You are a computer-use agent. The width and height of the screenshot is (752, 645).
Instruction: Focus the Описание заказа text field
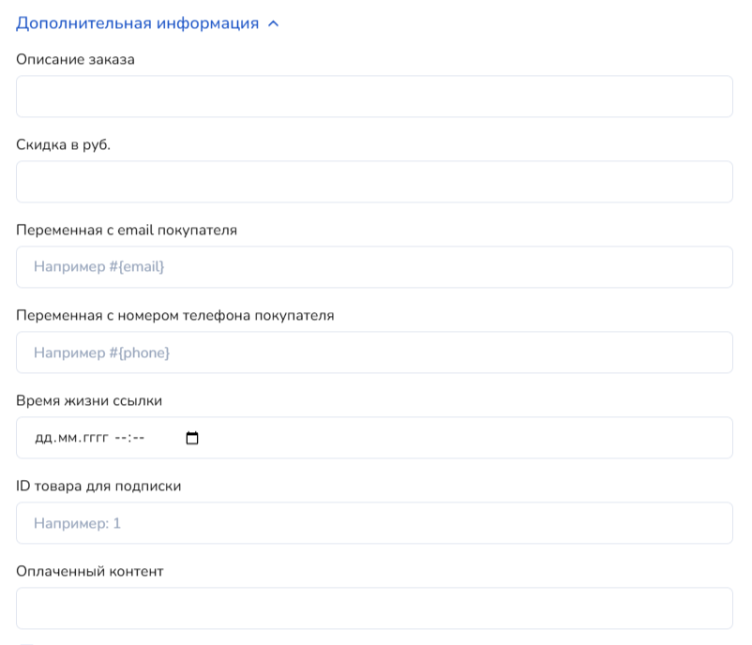pyautogui.click(x=374, y=97)
